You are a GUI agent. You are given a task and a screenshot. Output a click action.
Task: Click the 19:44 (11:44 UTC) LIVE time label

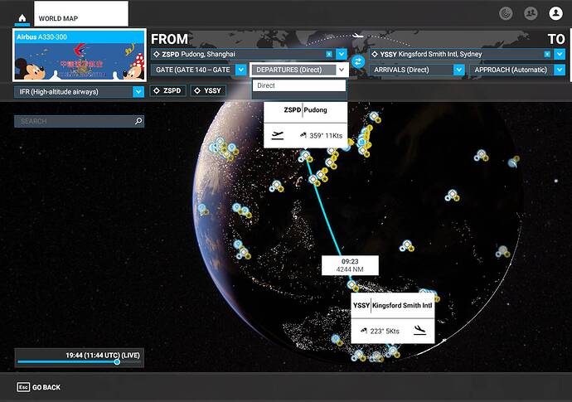[103, 356]
